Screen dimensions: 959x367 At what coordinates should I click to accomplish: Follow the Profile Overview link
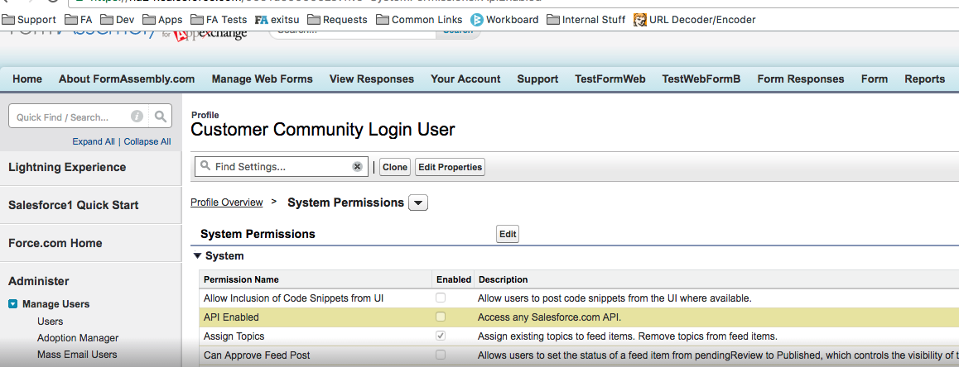[x=227, y=203]
